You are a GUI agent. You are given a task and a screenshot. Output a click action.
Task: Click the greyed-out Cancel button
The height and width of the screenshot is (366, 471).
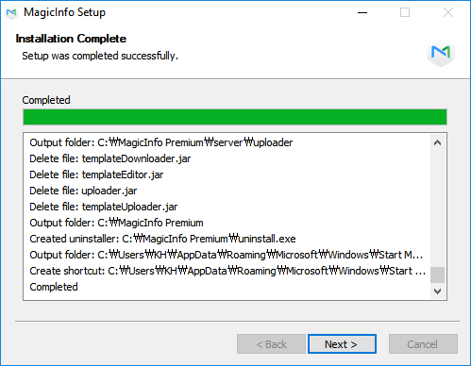point(423,344)
